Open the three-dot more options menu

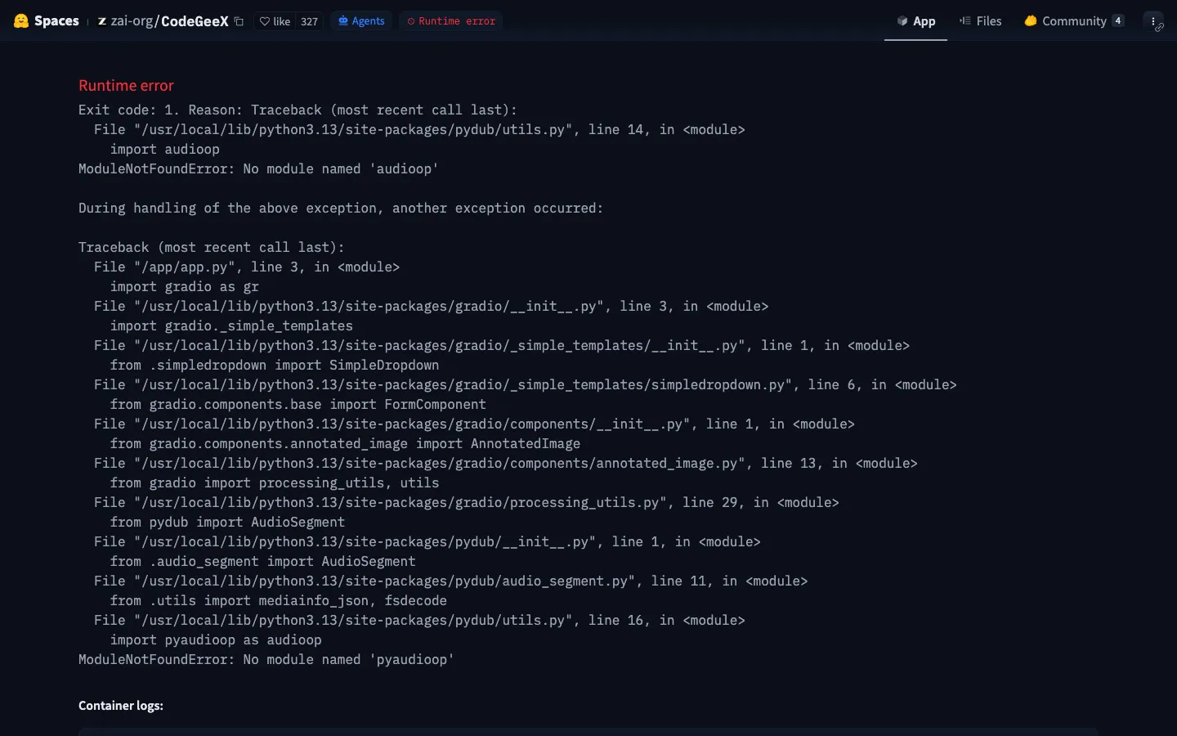pyautogui.click(x=1152, y=21)
